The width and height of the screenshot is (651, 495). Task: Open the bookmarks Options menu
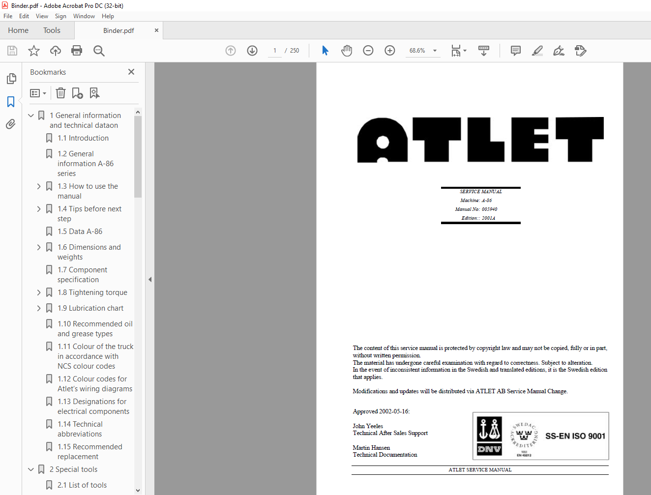point(38,93)
